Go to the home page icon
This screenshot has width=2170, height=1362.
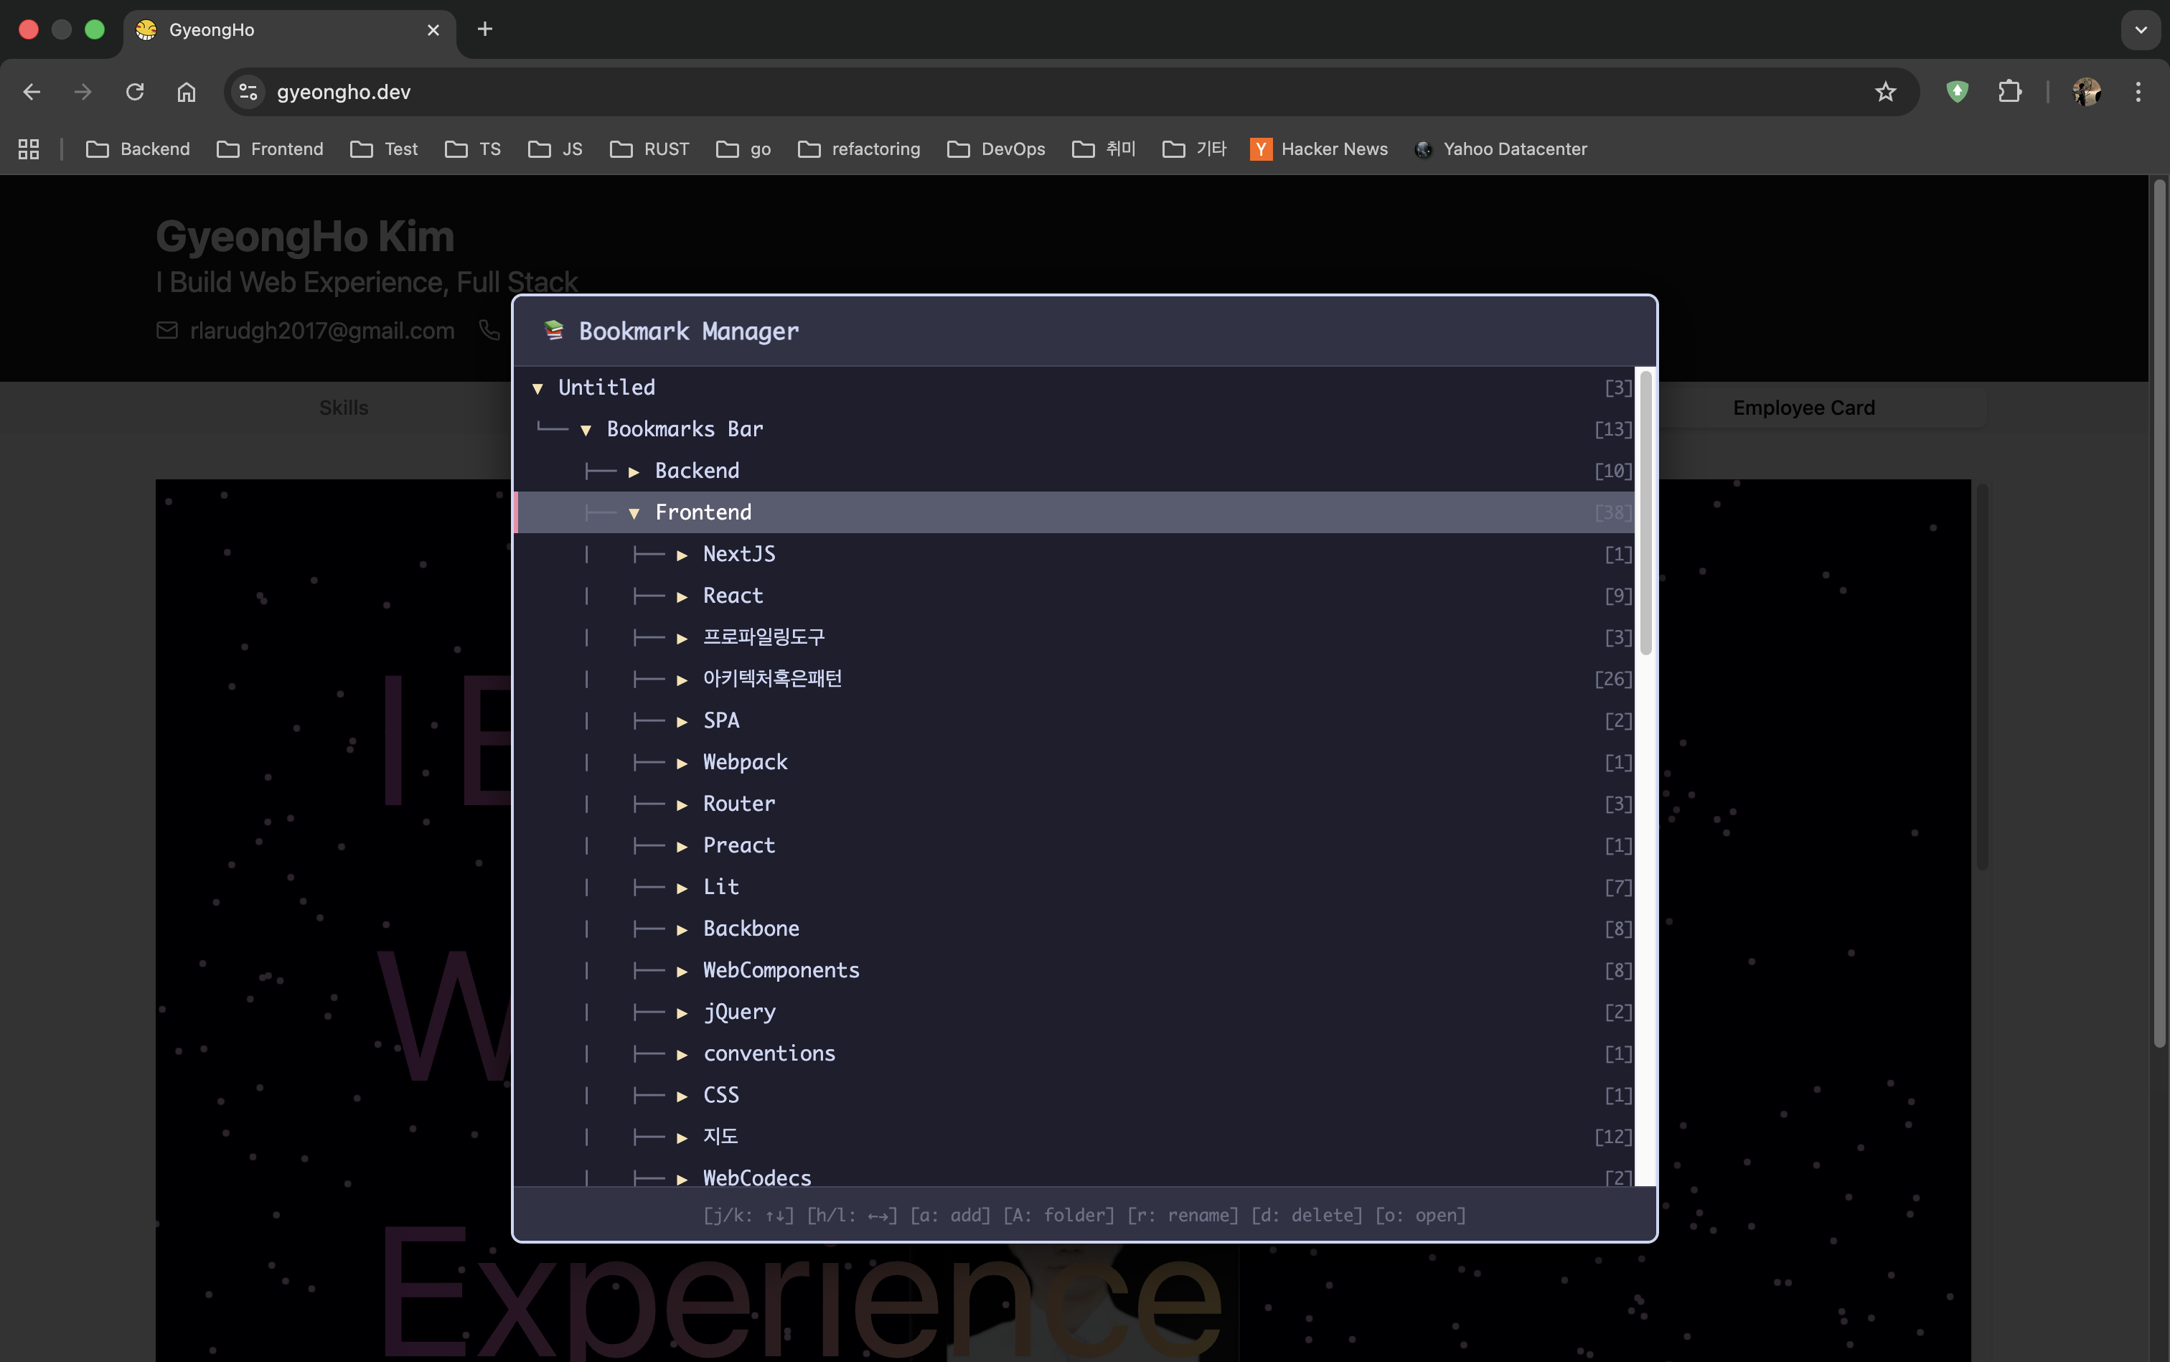tap(186, 92)
